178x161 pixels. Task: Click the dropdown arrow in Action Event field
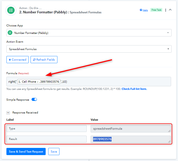pos(168,49)
